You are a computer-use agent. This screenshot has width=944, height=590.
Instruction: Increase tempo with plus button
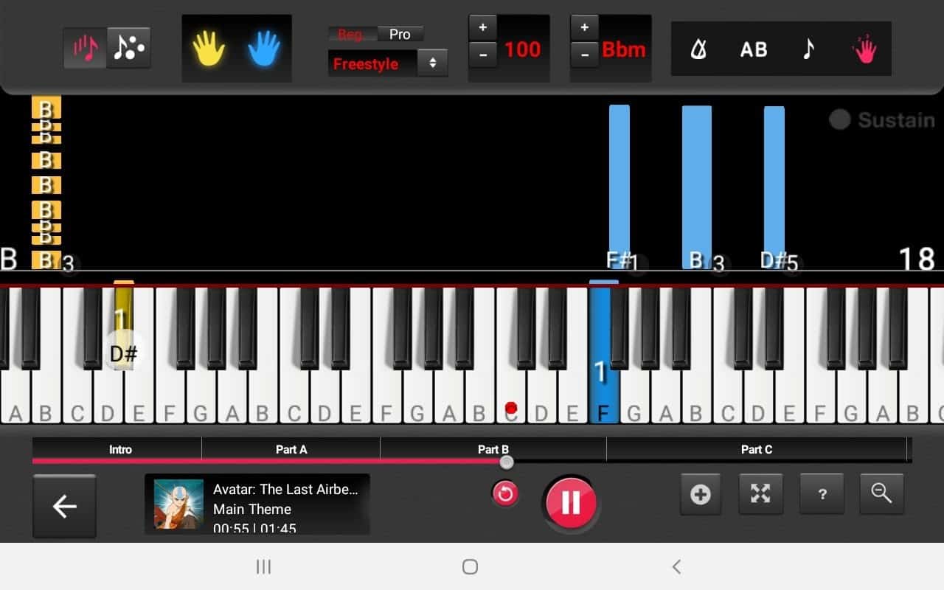tap(482, 27)
